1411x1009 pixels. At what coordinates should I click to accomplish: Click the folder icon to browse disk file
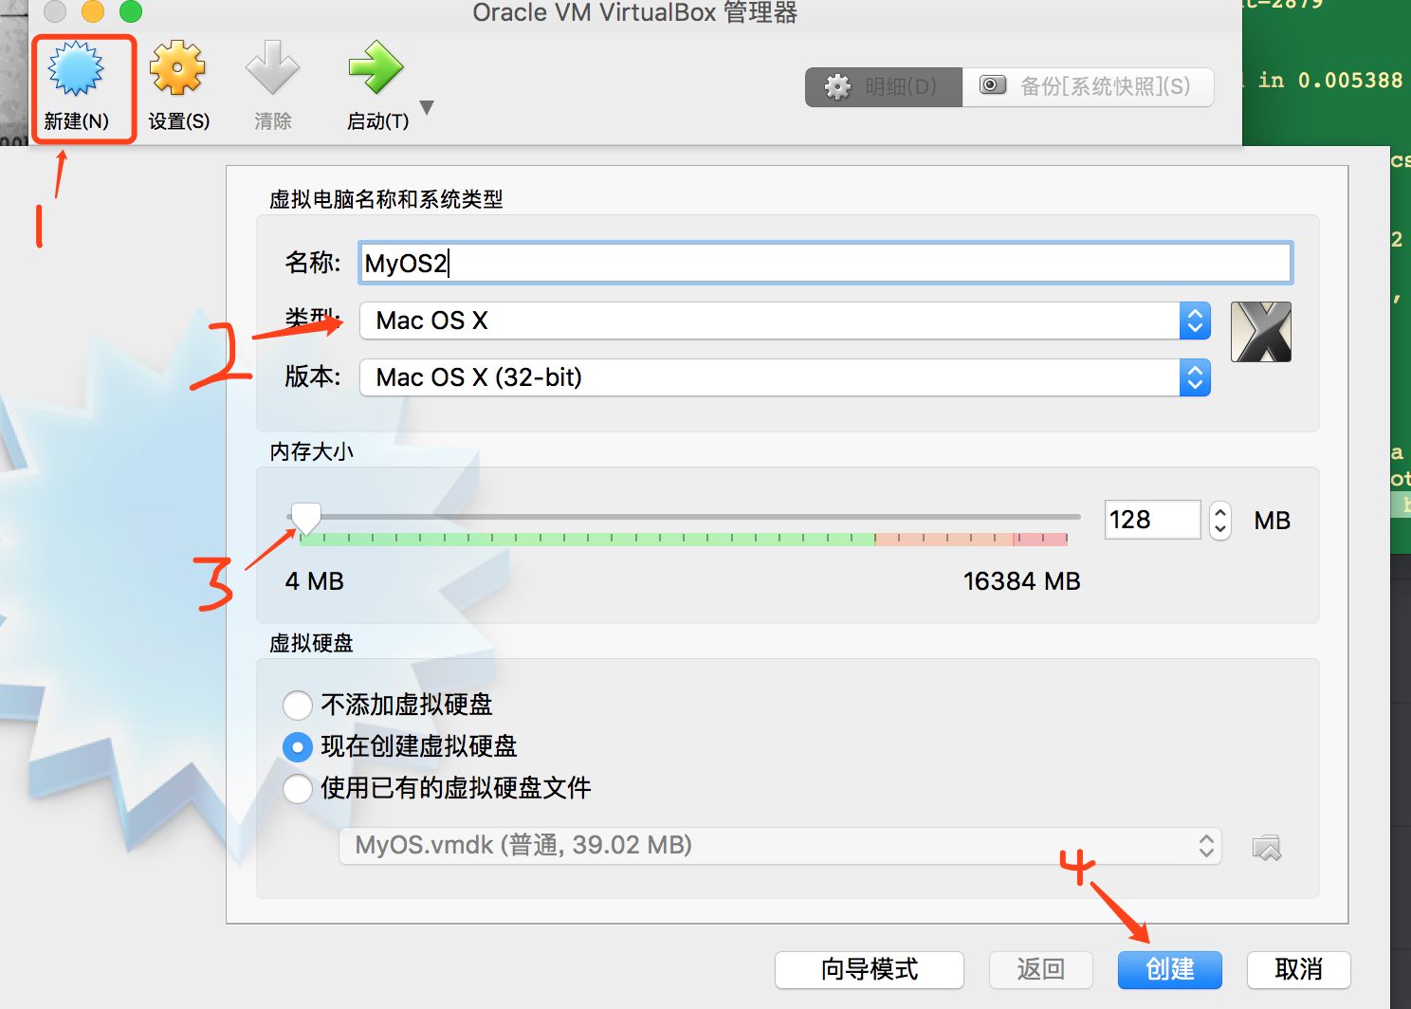1267,846
